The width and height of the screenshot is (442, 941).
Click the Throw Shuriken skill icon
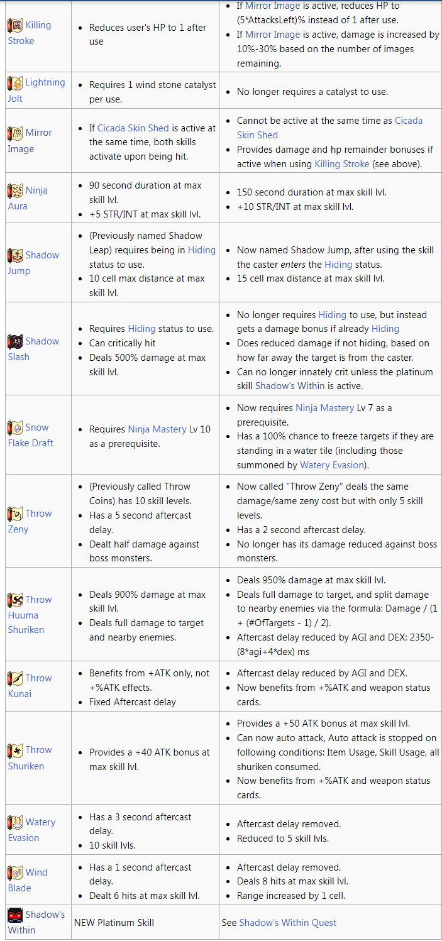[x=15, y=750]
